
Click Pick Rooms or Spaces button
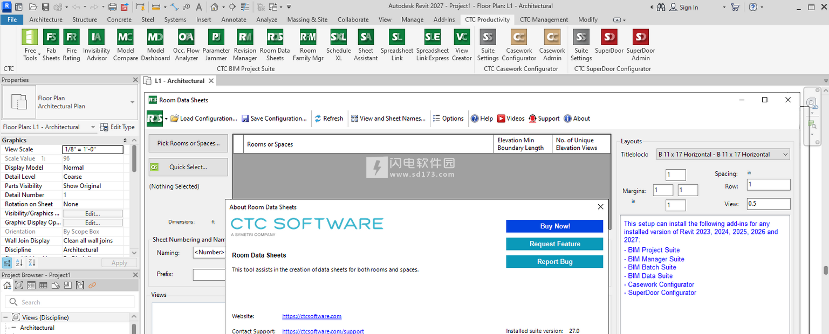pyautogui.click(x=188, y=143)
